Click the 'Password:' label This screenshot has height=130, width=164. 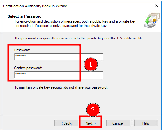pos(22,50)
